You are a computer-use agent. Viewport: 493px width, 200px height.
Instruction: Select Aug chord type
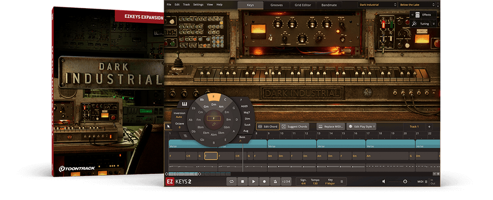[x=246, y=131]
